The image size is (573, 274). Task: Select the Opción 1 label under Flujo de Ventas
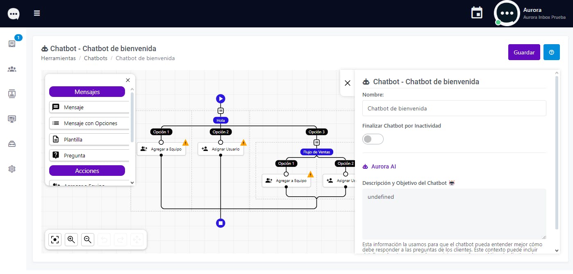click(x=286, y=163)
